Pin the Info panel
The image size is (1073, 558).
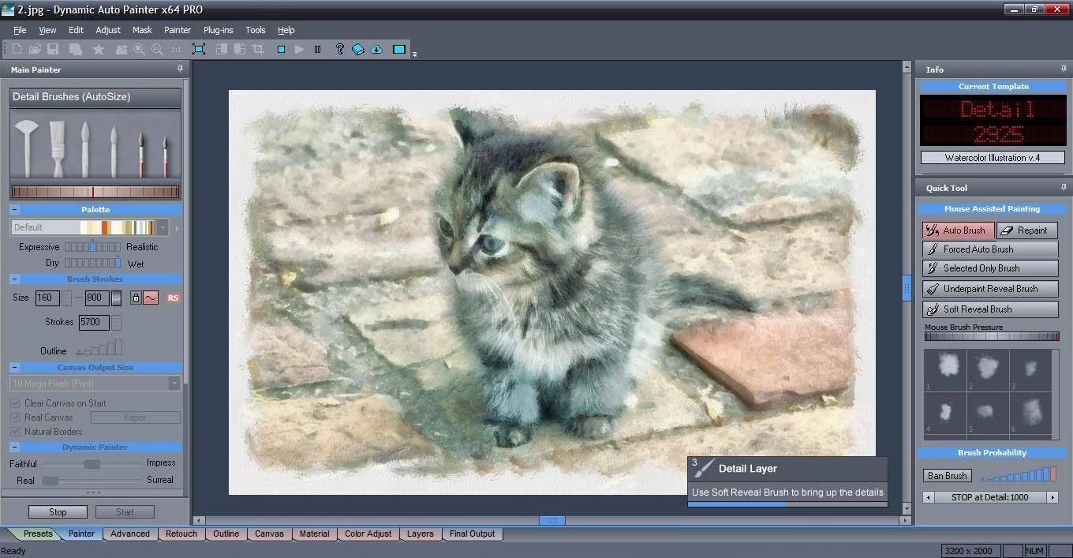coord(1064,69)
